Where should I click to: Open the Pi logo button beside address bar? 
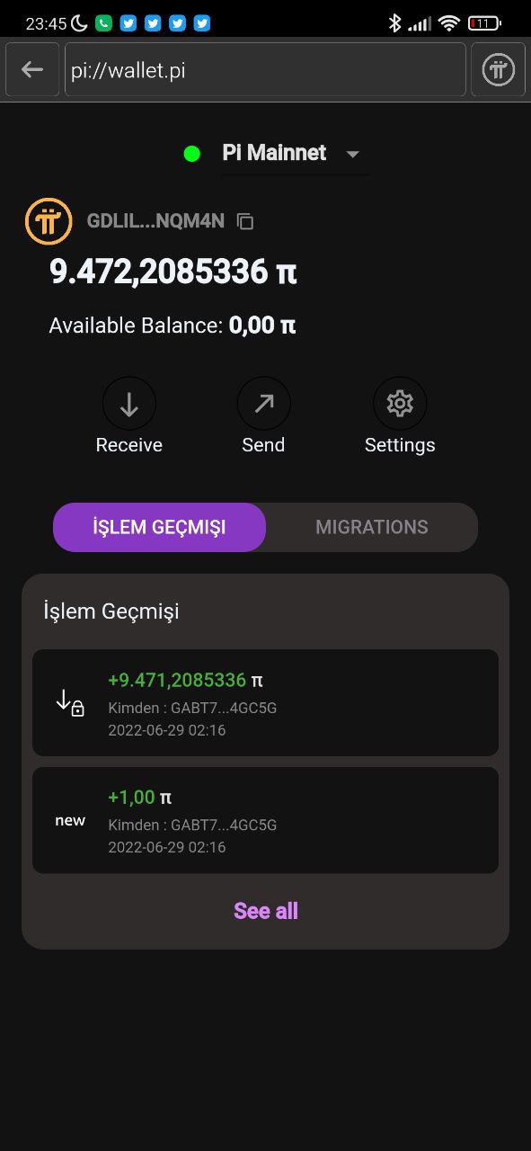[x=498, y=69]
